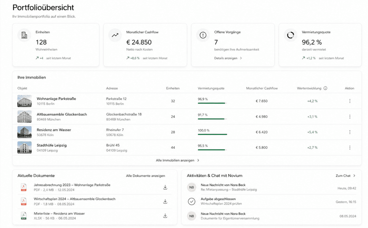Click the 96,9 % occupancy bar
This screenshot has height=228, width=368.
tap(212, 103)
